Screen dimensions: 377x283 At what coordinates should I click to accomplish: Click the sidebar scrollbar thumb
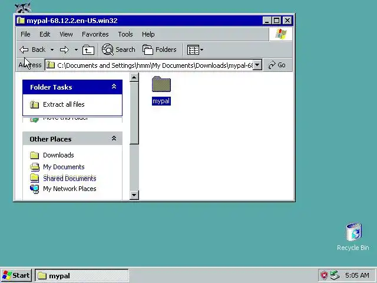tap(134, 113)
